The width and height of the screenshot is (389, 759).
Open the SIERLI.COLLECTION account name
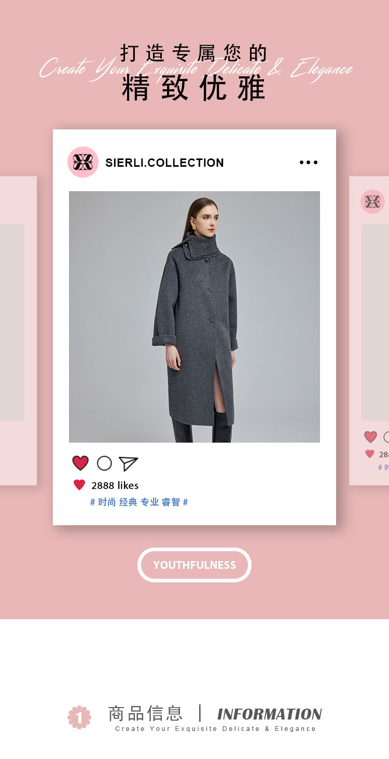164,163
